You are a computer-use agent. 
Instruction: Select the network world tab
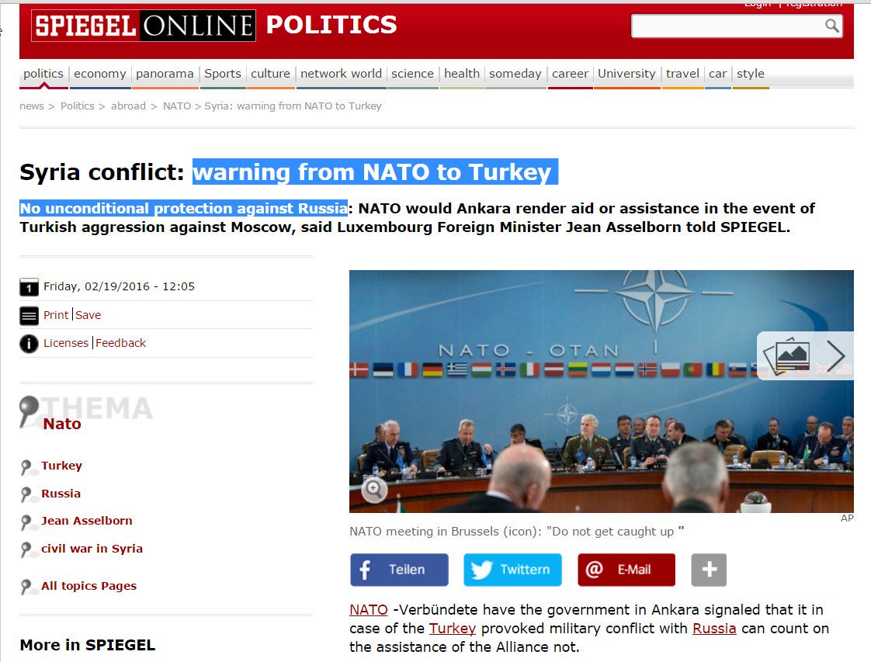(x=341, y=73)
